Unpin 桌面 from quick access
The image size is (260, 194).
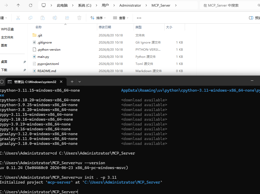click(x=24, y=62)
